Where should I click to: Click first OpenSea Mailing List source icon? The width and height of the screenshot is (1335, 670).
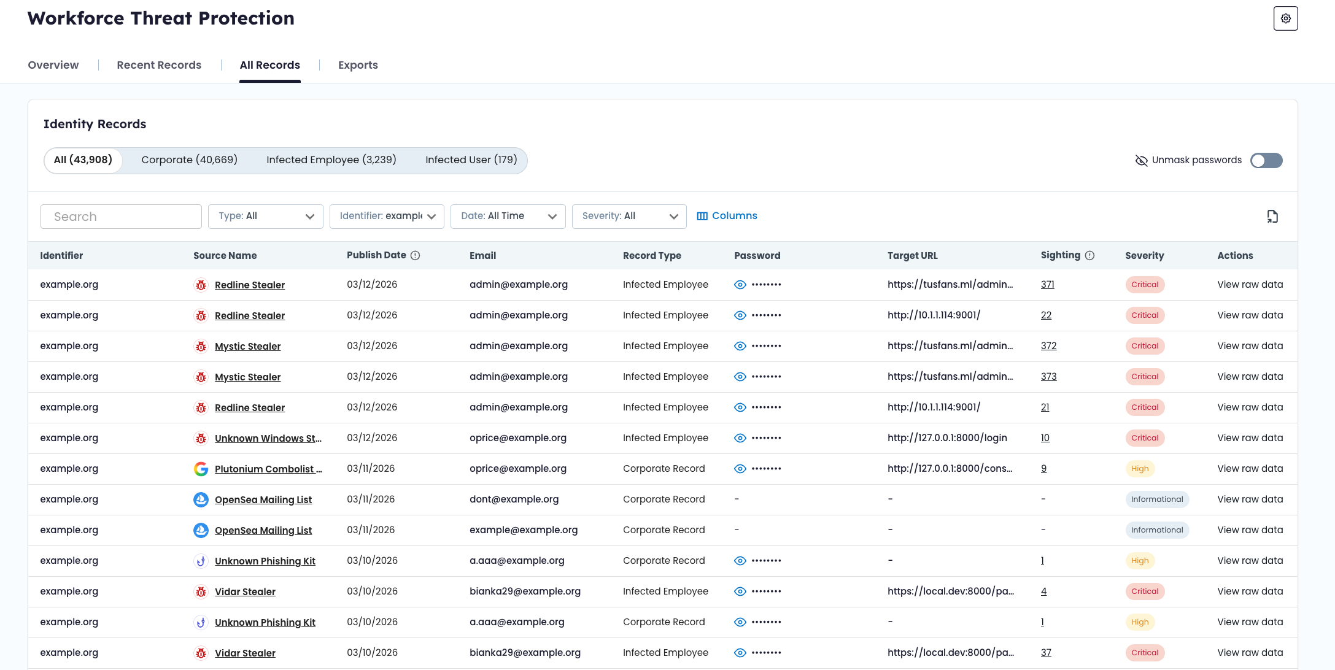(x=201, y=499)
